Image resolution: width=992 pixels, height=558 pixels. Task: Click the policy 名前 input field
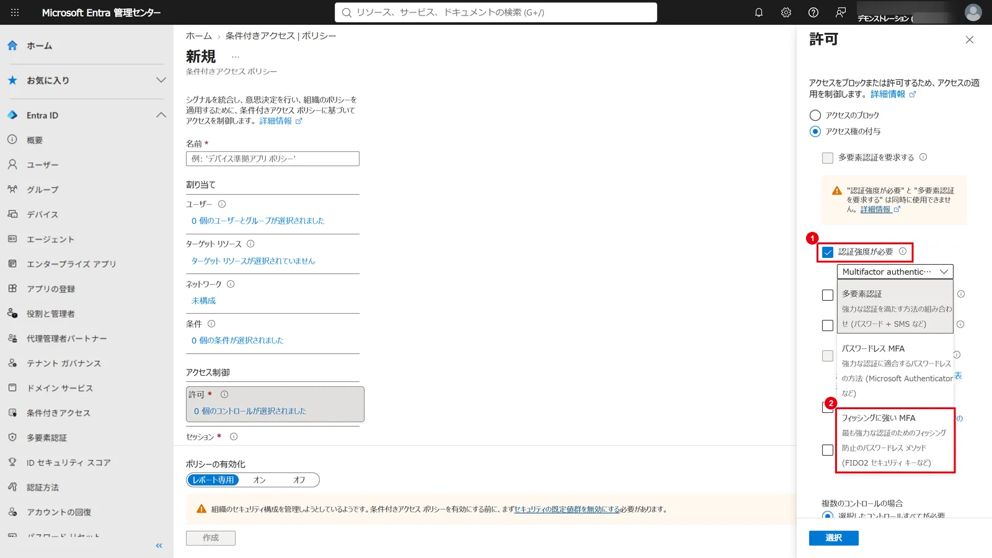point(273,159)
